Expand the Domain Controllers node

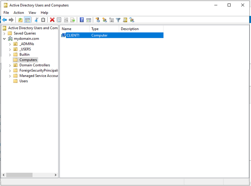(10, 65)
